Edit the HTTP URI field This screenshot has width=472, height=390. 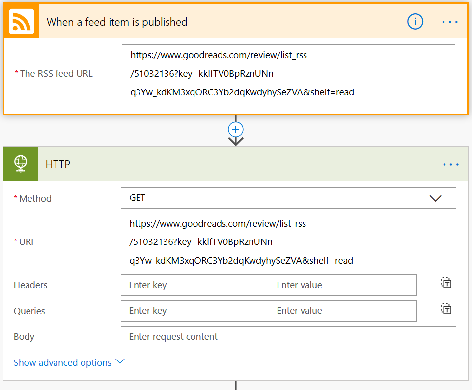(288, 241)
